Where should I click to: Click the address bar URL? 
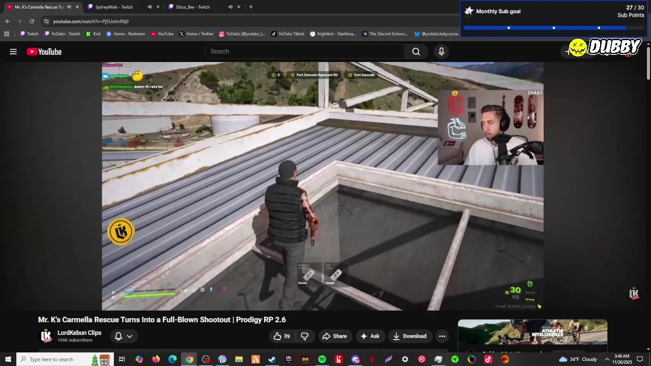click(91, 21)
